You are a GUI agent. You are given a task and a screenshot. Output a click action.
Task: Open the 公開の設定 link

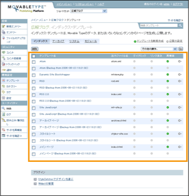[x=176, y=41]
